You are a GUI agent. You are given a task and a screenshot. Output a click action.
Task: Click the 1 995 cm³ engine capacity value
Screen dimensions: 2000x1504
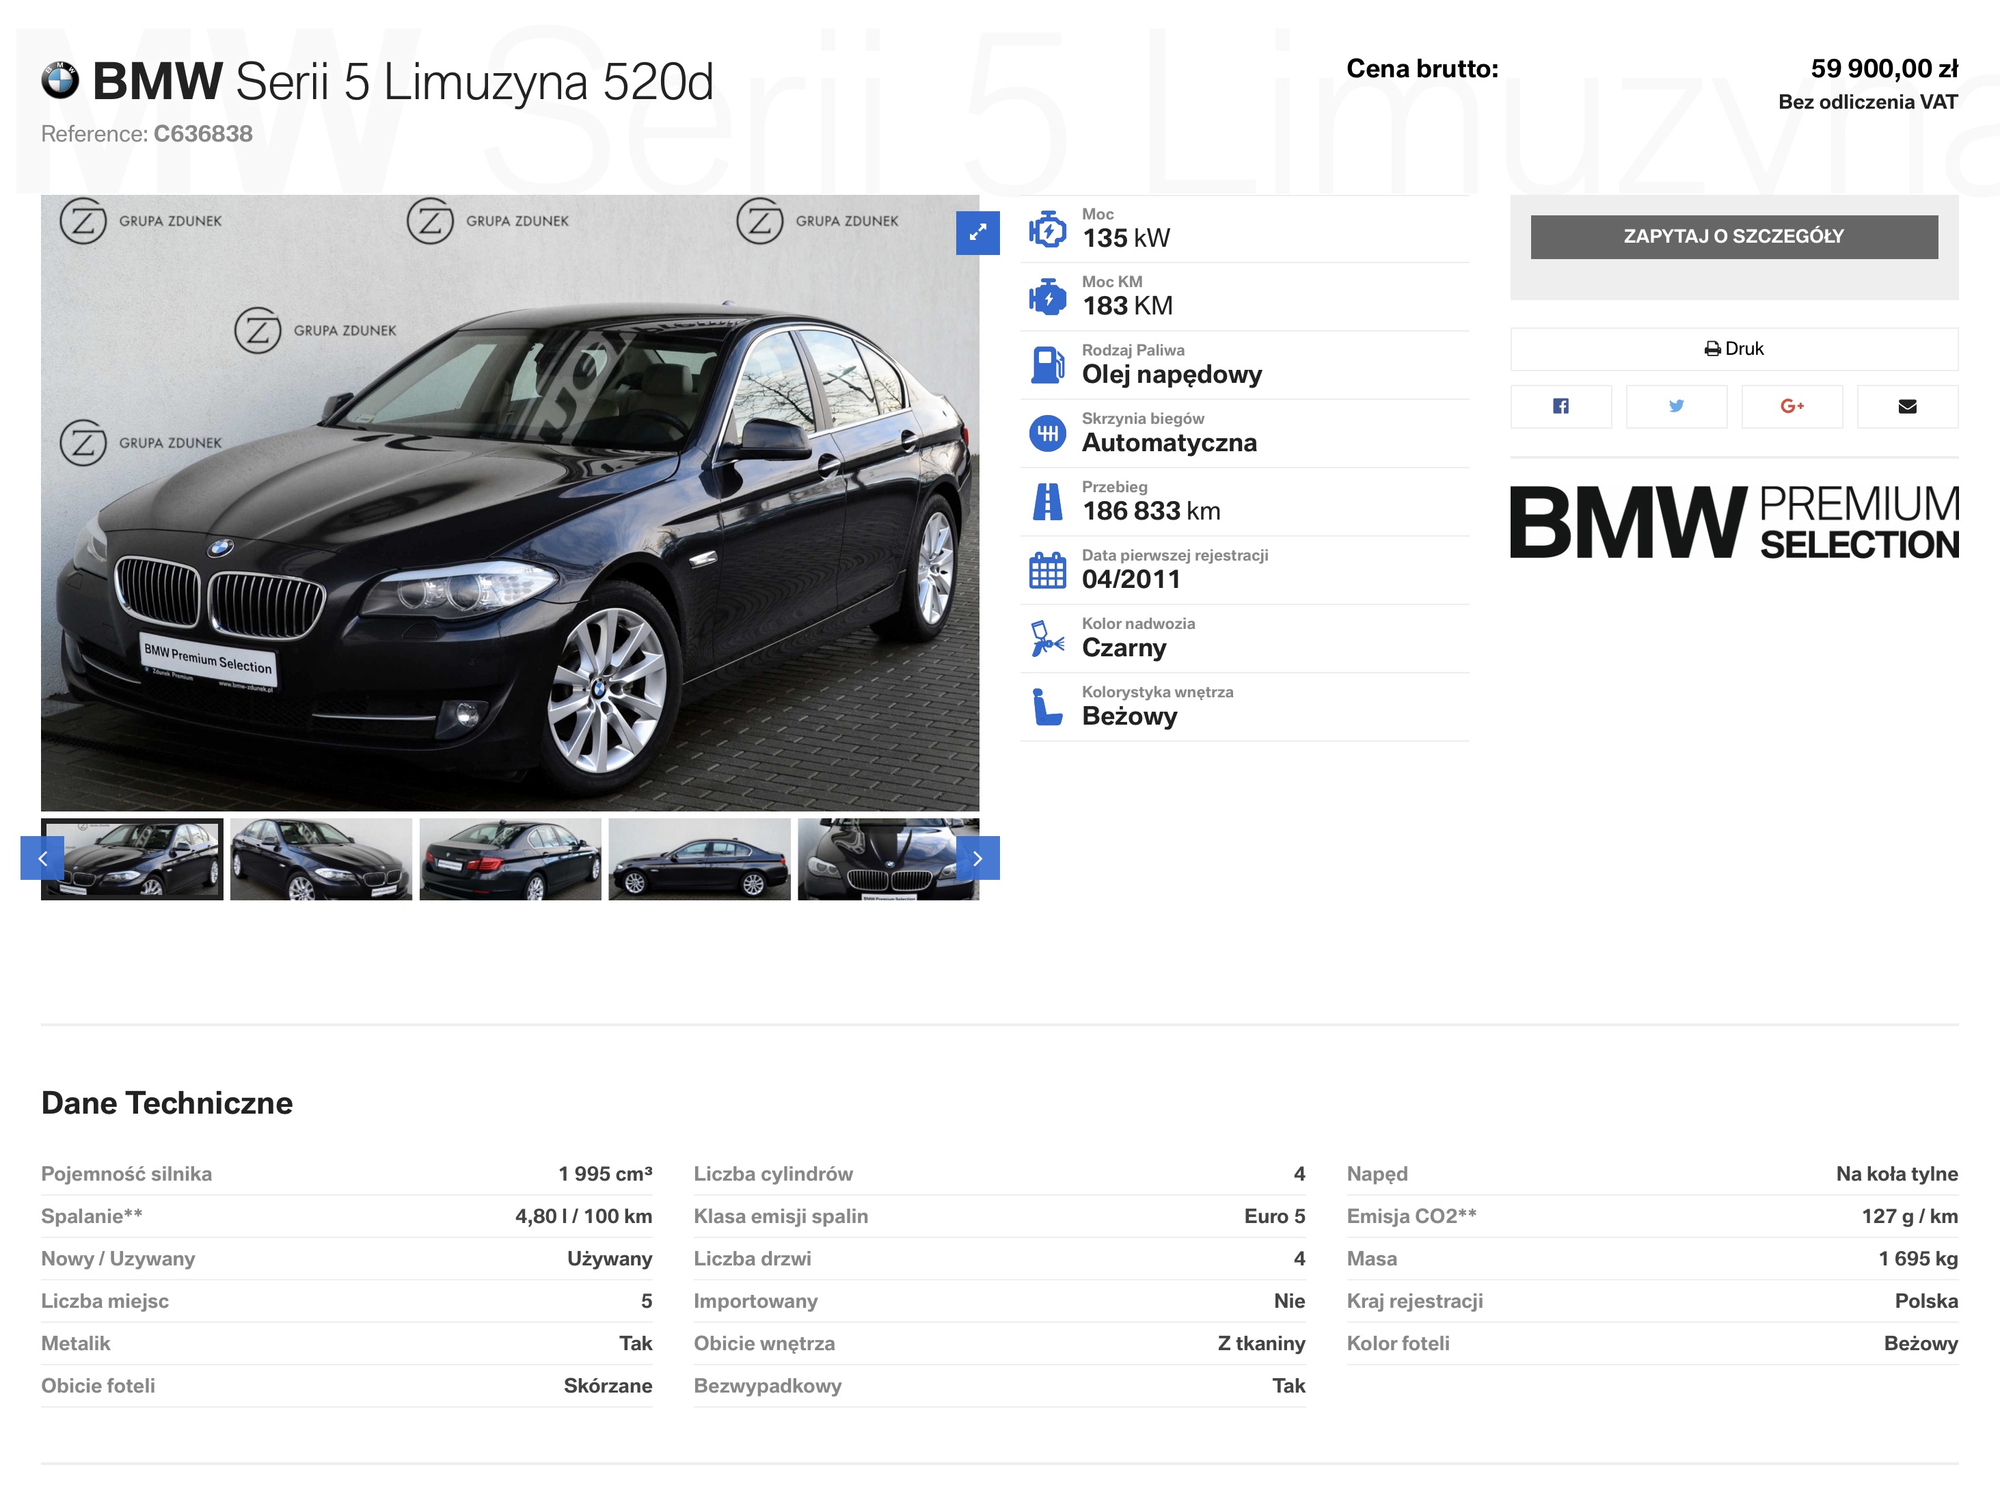coord(605,1174)
